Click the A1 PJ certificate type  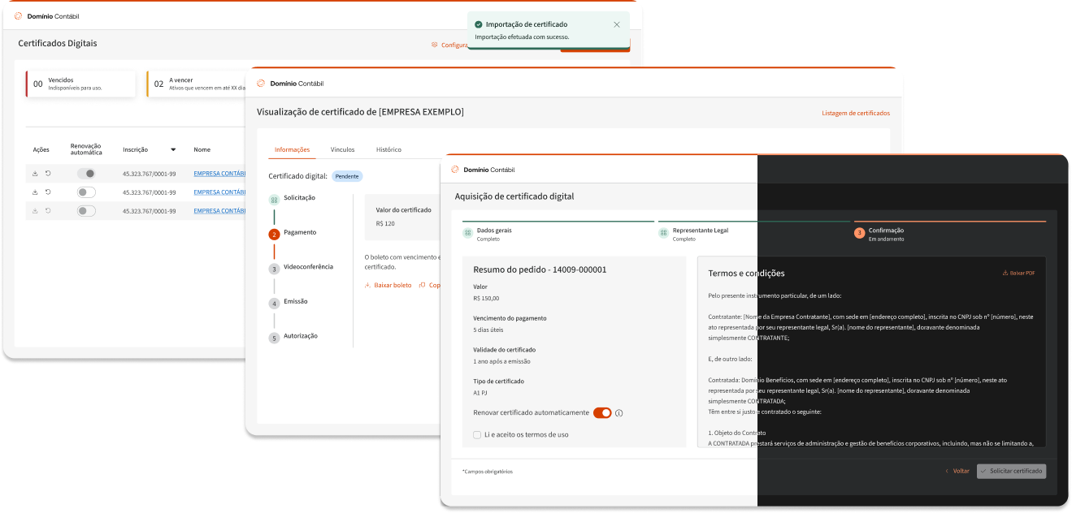(480, 392)
